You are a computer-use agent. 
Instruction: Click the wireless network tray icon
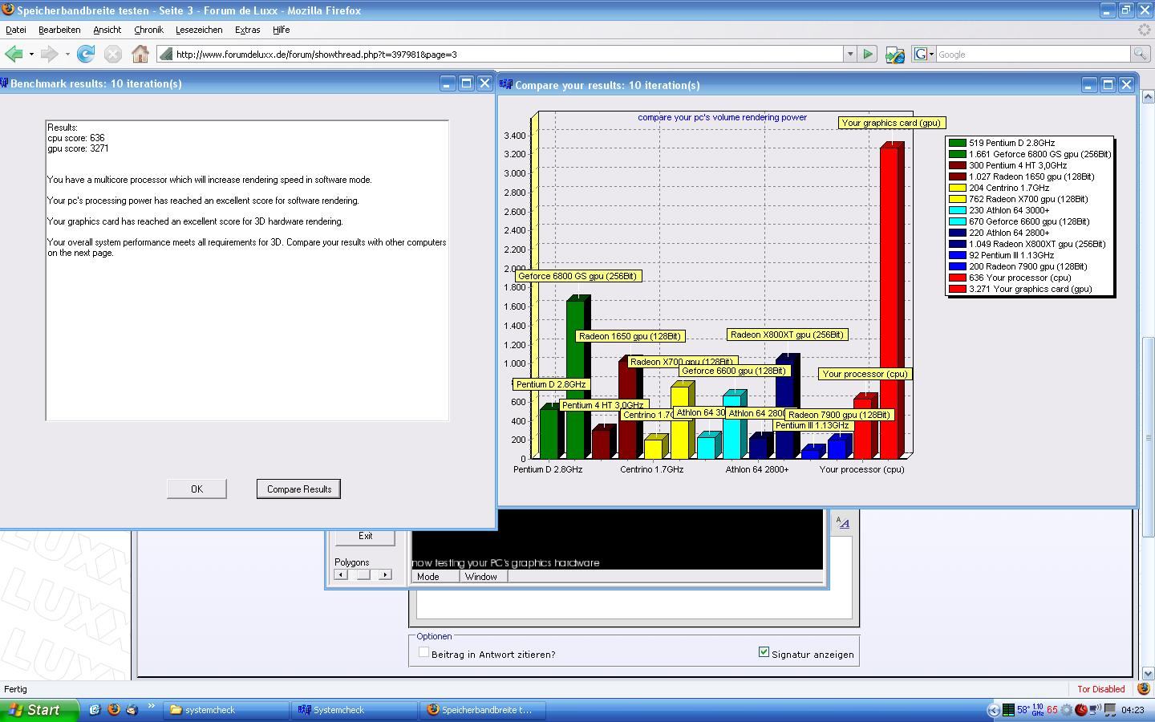point(1095,710)
